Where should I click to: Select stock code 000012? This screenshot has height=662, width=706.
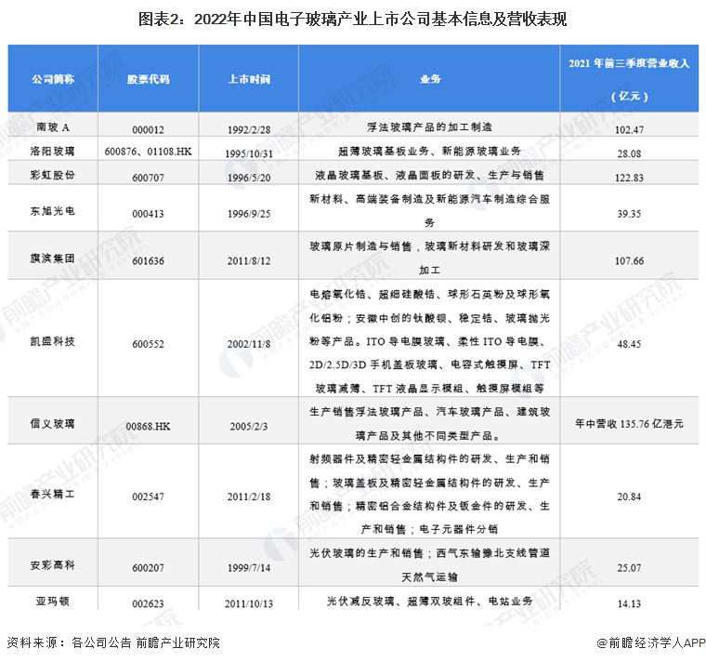[x=148, y=130]
